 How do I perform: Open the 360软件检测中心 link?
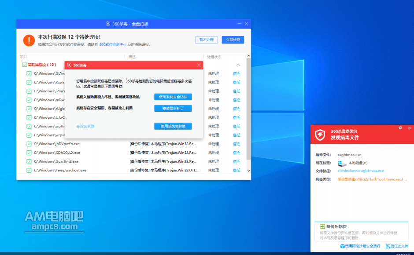[113, 44]
